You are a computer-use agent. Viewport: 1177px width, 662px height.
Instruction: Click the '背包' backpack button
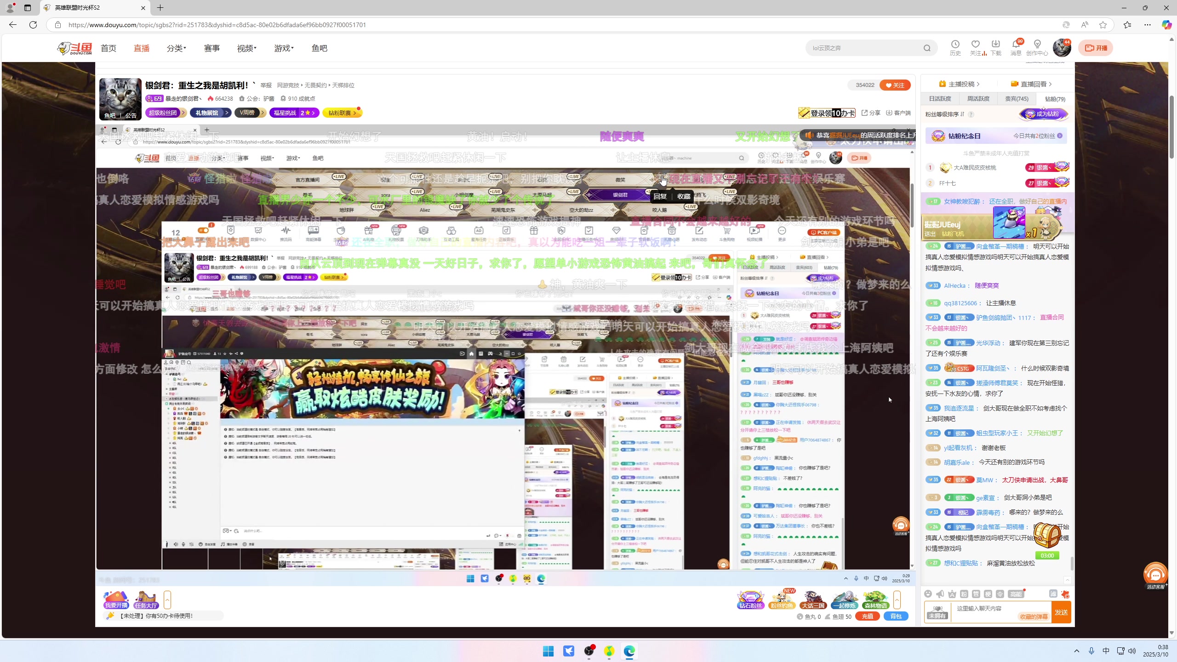(x=896, y=616)
